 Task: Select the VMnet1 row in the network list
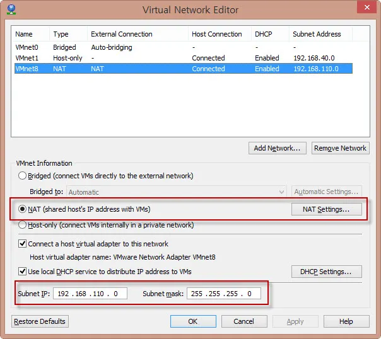[x=184, y=58]
